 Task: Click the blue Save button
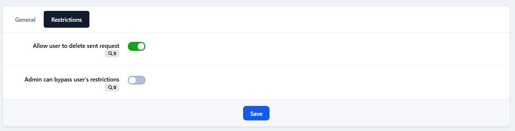pos(256,113)
